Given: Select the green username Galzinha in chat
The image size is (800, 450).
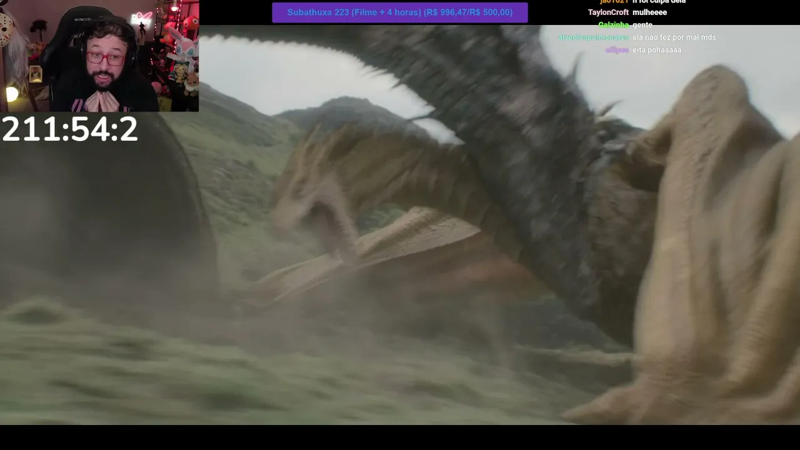Looking at the screenshot, I should (613, 25).
